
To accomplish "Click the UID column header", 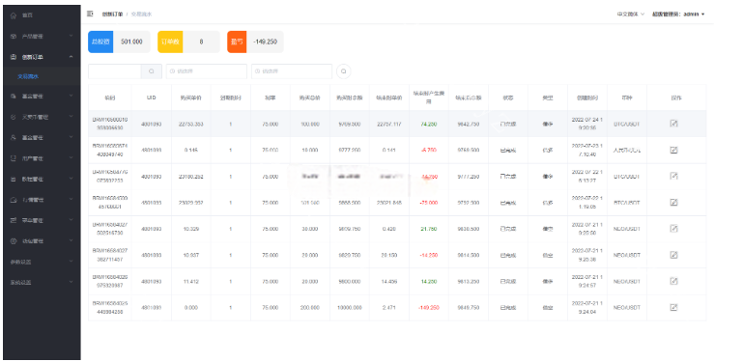I will [151, 97].
